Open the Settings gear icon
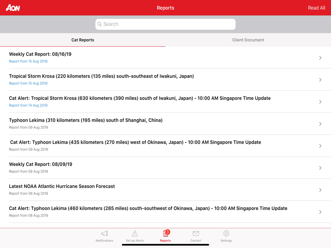331x248 pixels. pos(226,233)
